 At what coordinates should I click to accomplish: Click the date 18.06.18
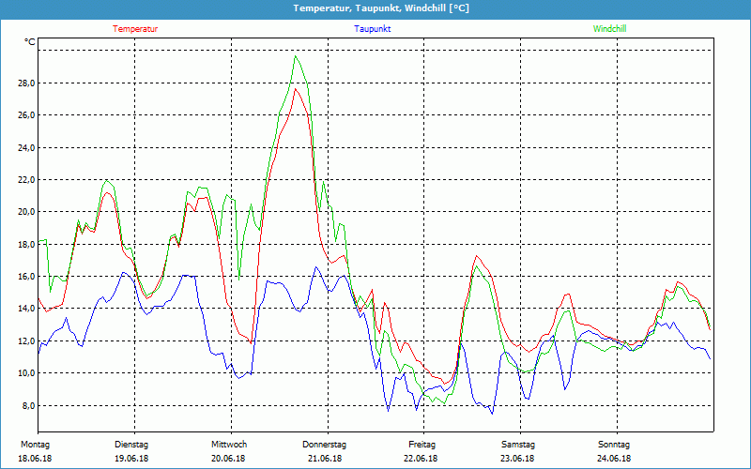35,459
